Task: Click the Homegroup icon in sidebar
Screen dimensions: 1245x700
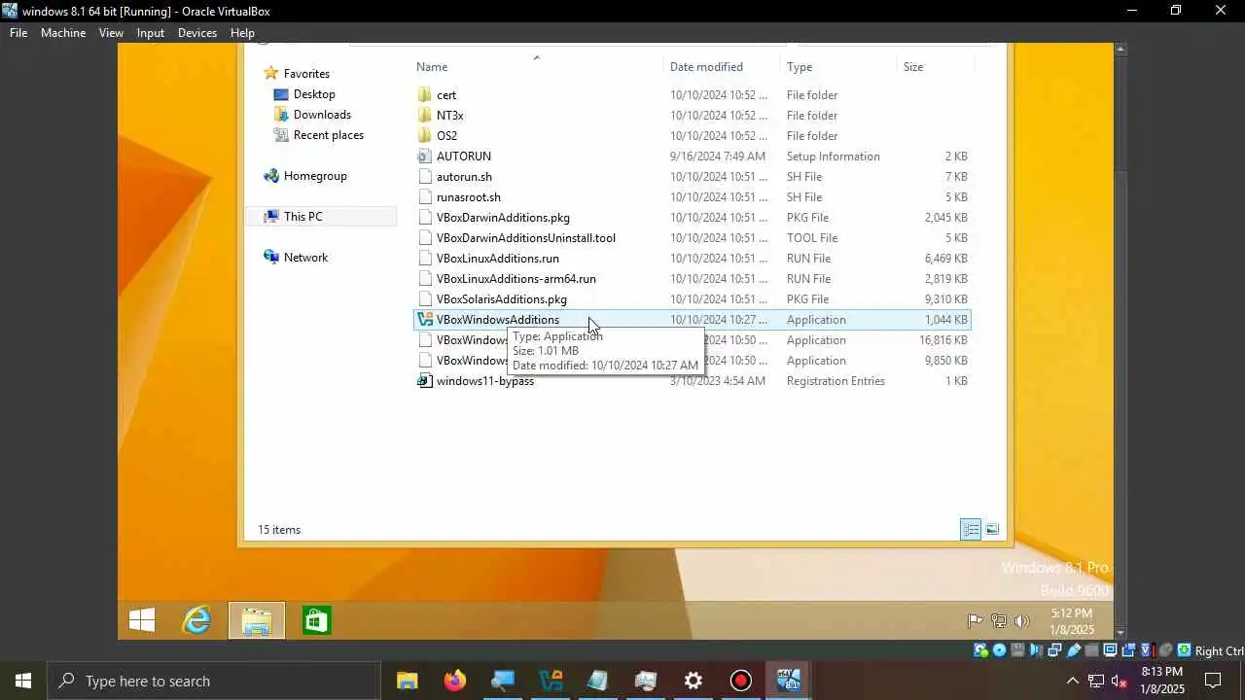Action: [271, 176]
